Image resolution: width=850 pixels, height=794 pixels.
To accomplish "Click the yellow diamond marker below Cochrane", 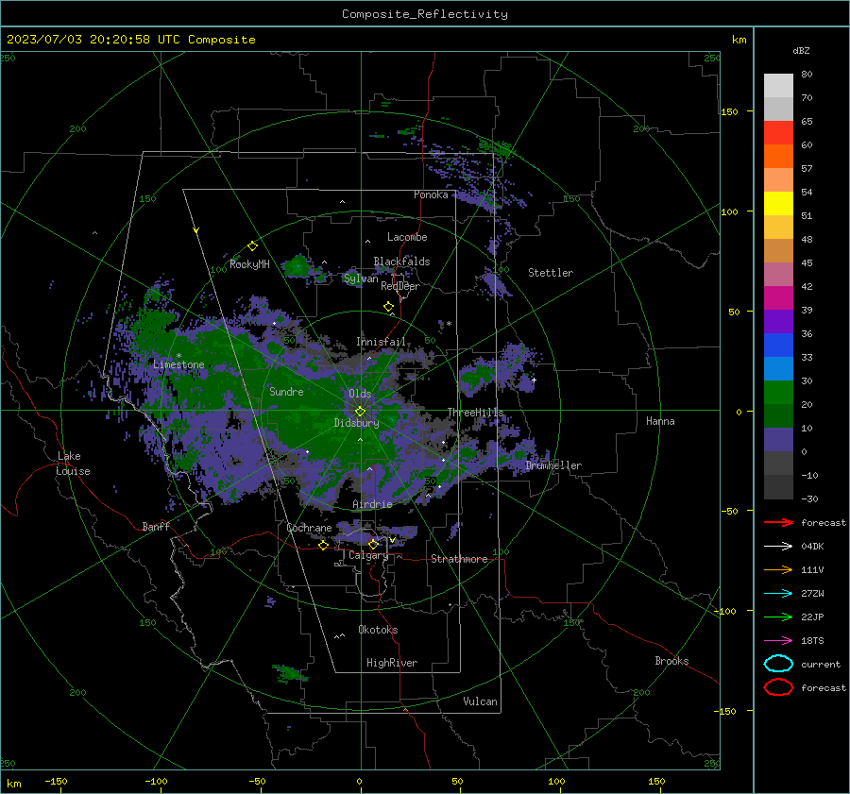I will pyautogui.click(x=323, y=545).
